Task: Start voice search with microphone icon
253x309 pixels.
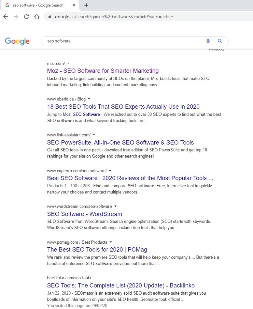Action: click(208, 41)
